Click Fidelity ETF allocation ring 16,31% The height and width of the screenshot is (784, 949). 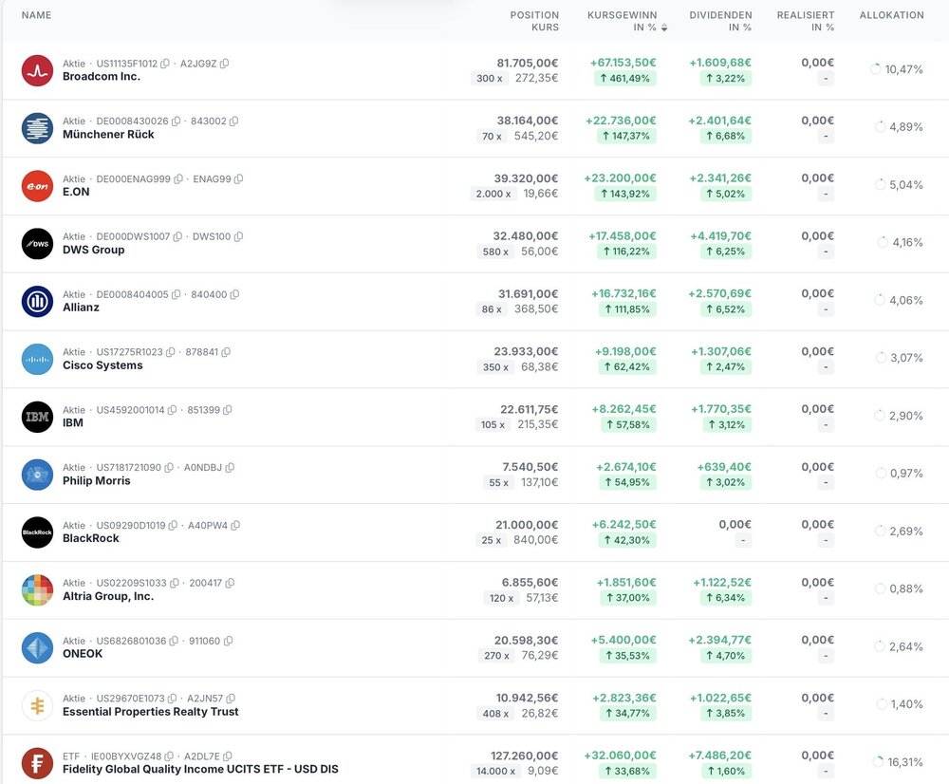coord(876,761)
